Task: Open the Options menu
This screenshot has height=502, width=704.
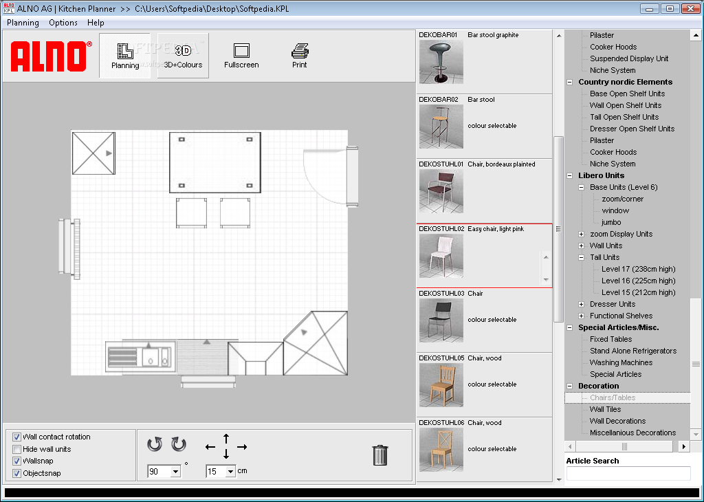Action: coord(63,22)
